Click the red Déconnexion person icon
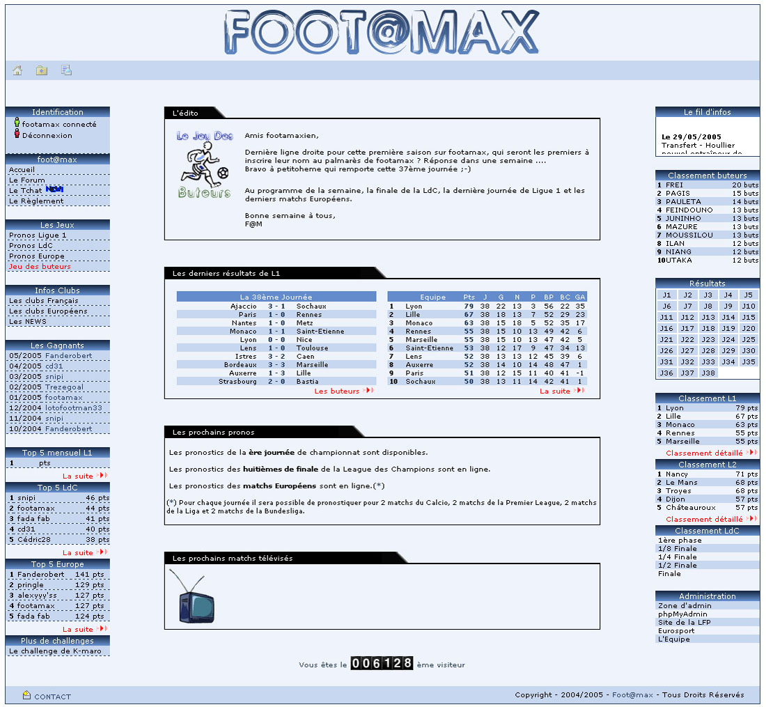The height and width of the screenshot is (707, 766). [x=17, y=135]
